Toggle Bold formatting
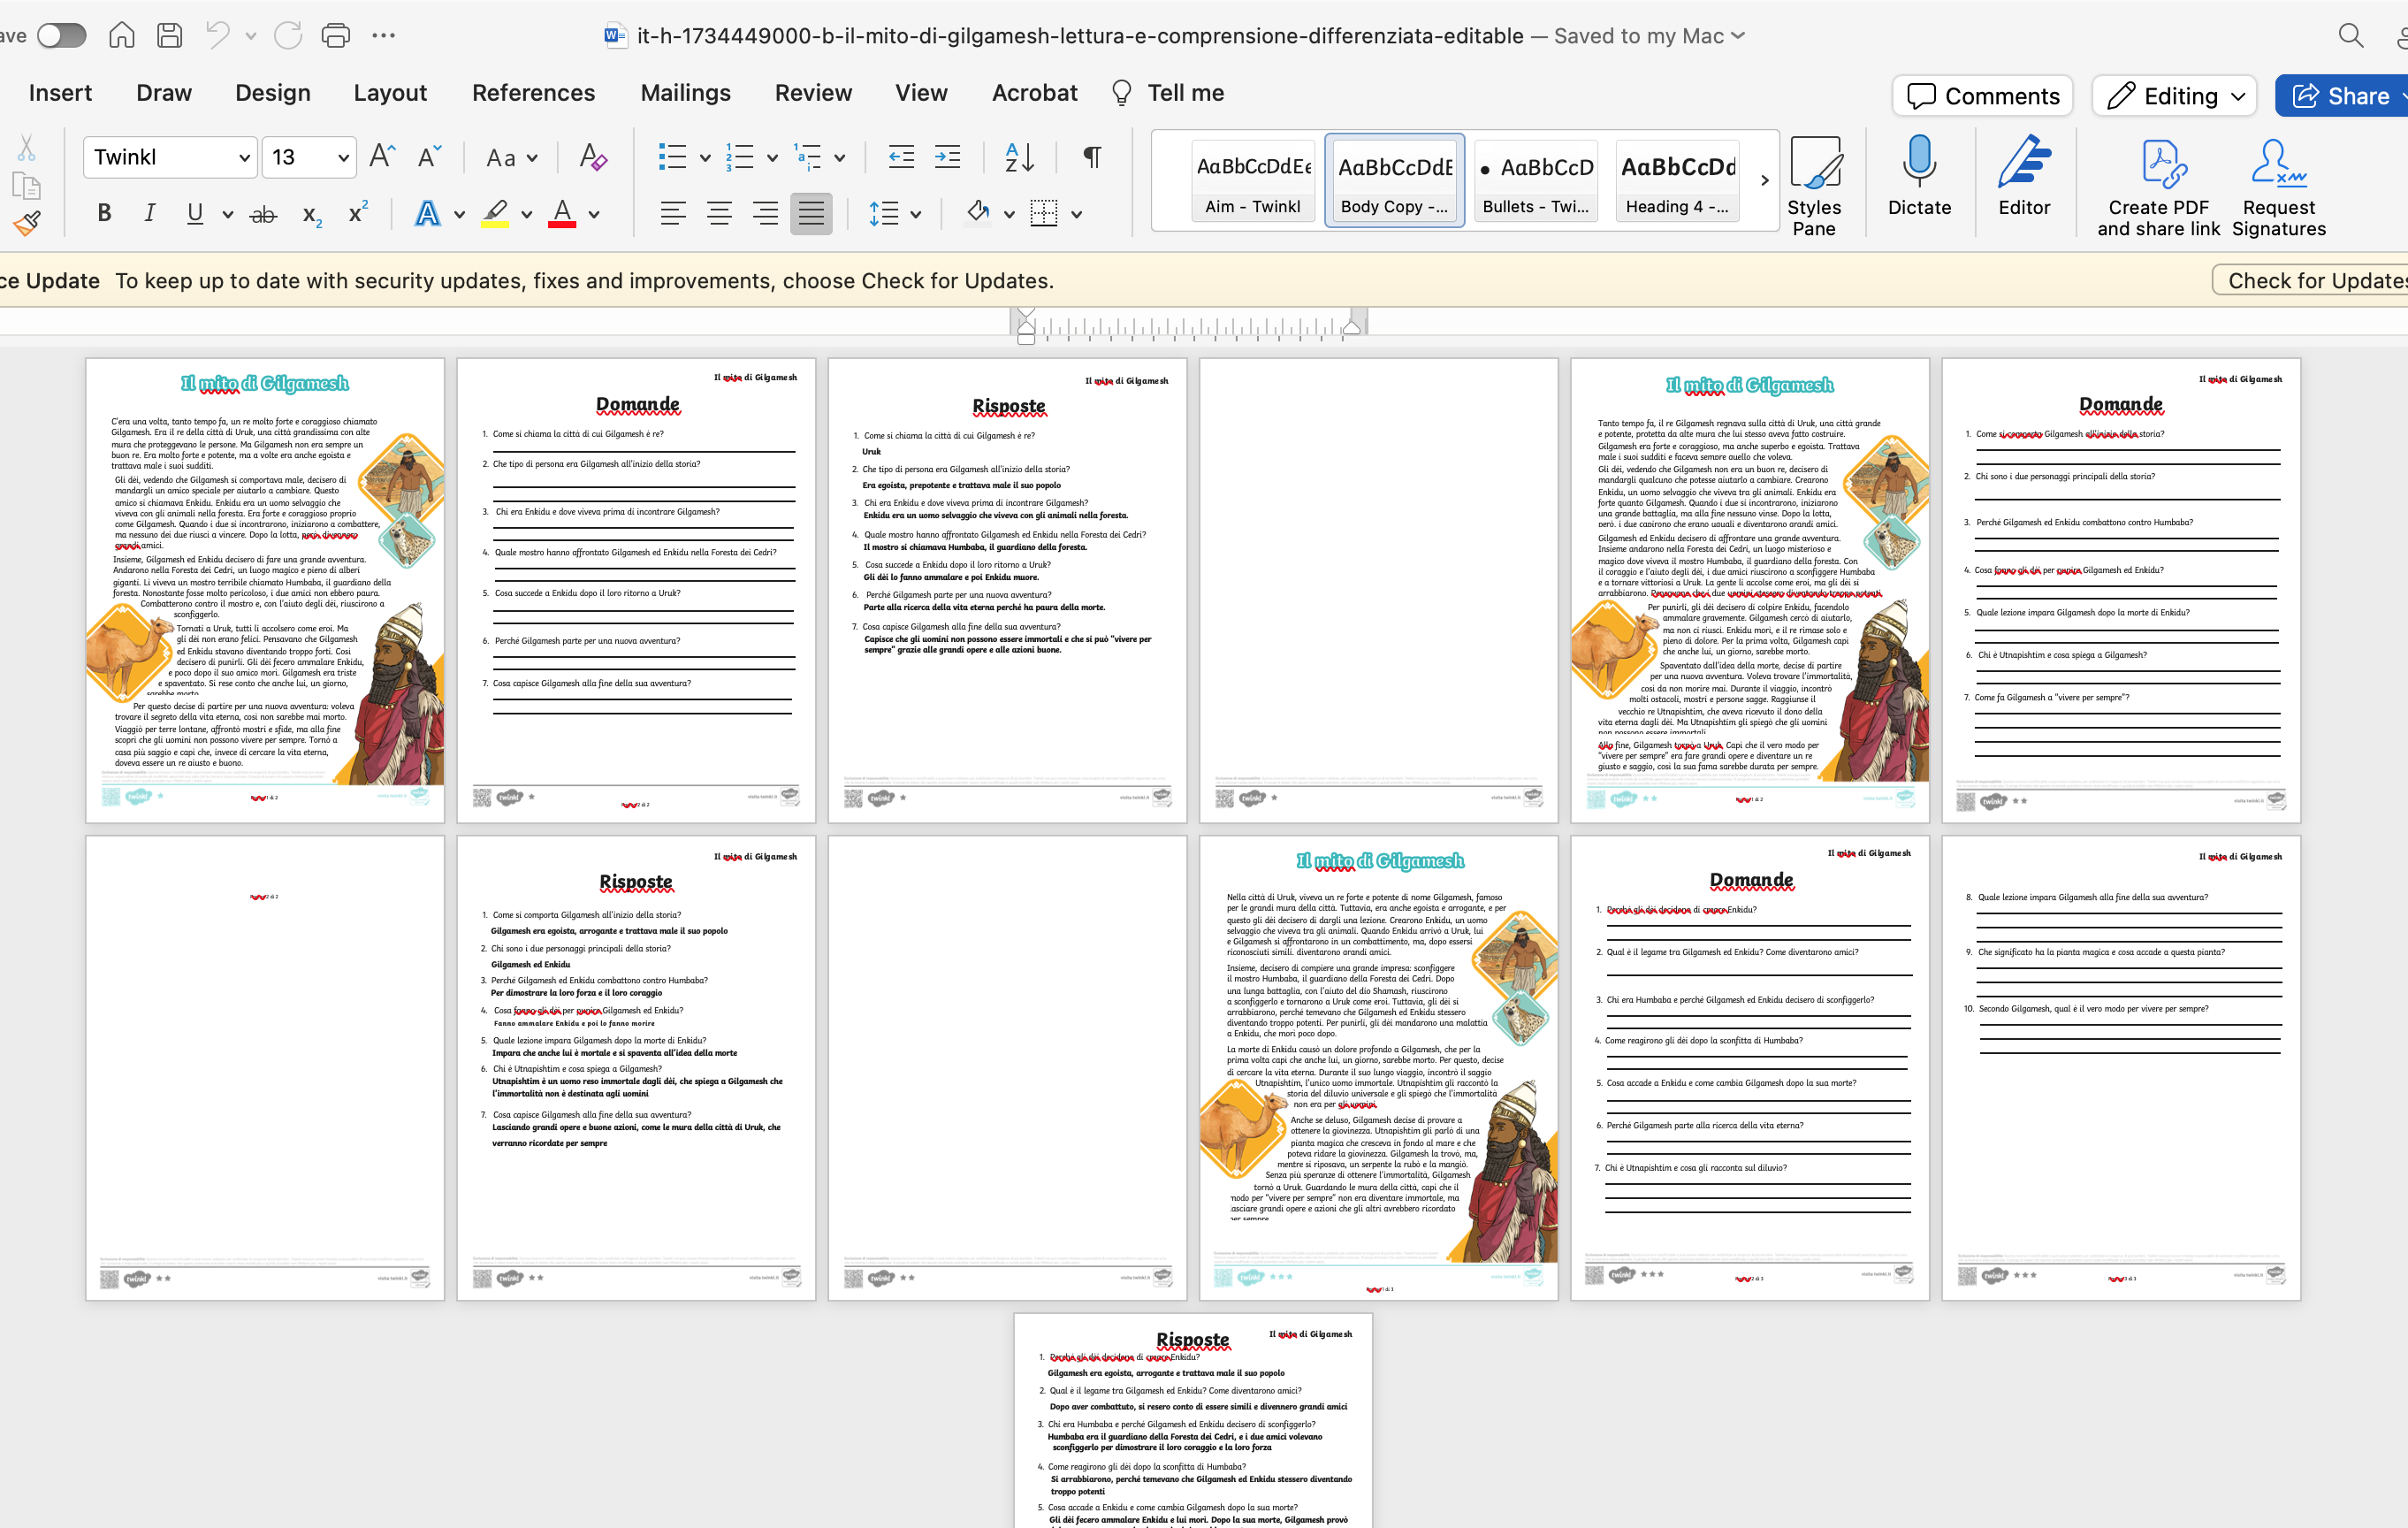Screen dimensions: 2408x1528 [104, 213]
